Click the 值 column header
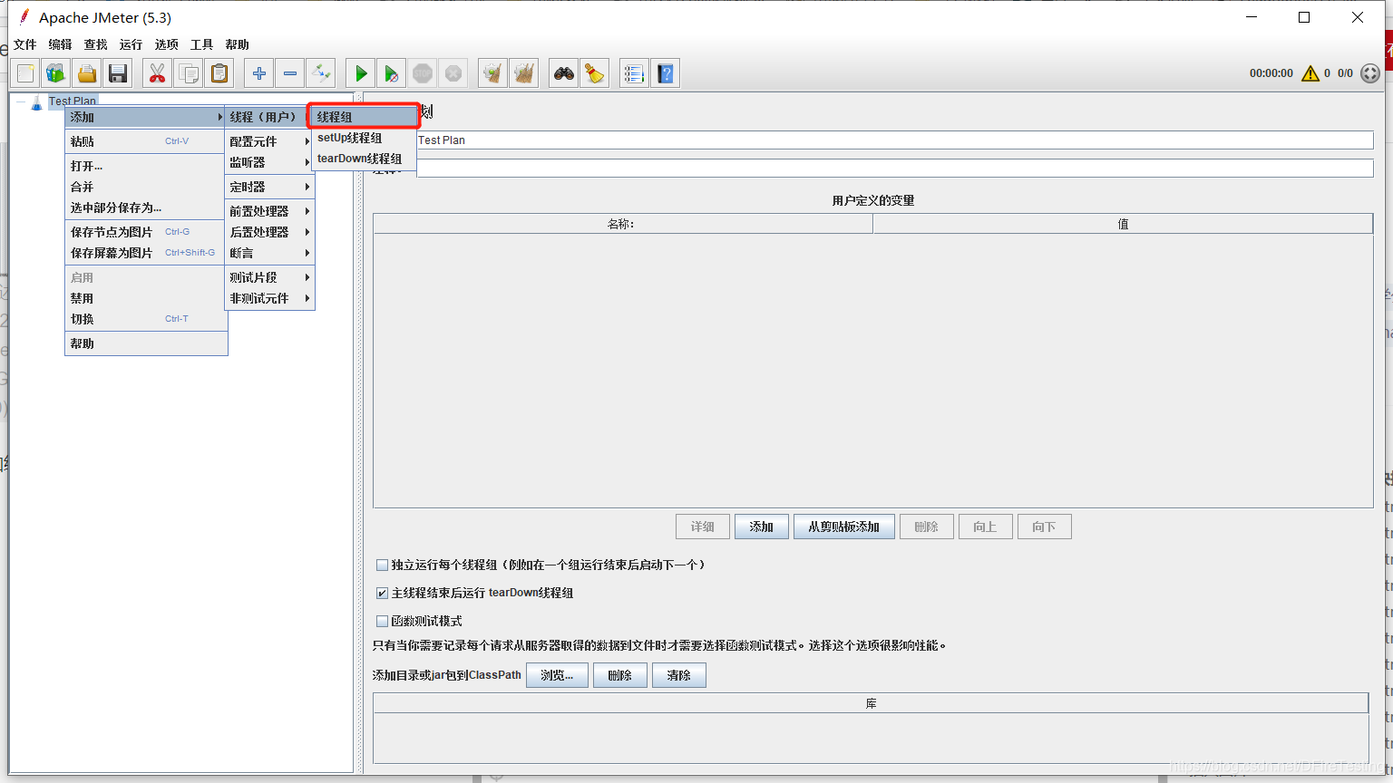1393x783 pixels. (x=1123, y=224)
